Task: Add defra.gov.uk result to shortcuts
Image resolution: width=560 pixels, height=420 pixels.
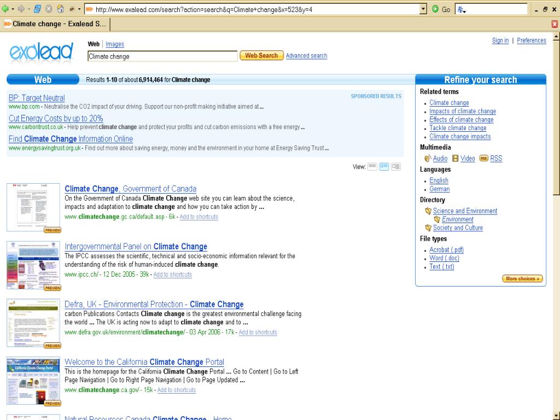Action: [x=258, y=332]
